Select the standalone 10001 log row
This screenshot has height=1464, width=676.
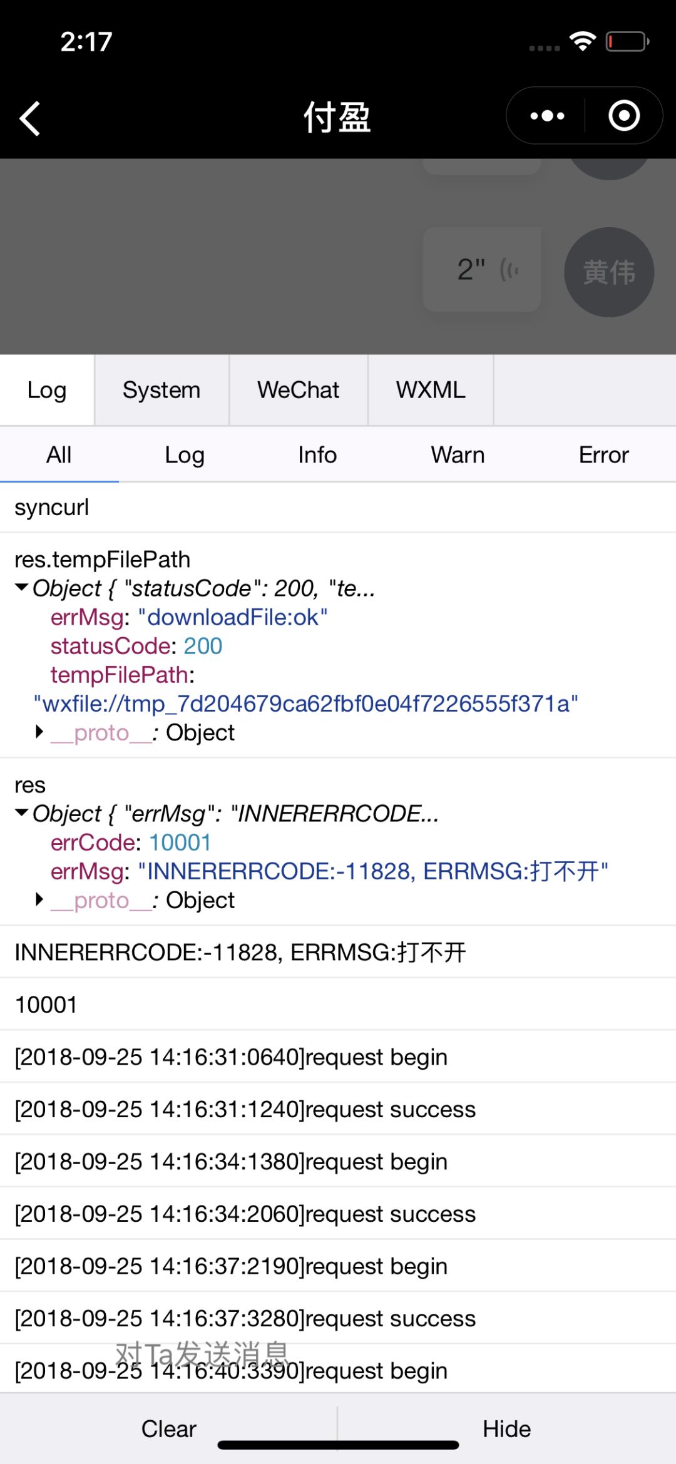(338, 1005)
